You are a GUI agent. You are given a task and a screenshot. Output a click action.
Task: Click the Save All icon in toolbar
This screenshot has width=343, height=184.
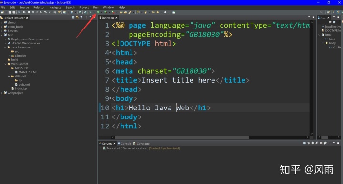(x=14, y=12)
